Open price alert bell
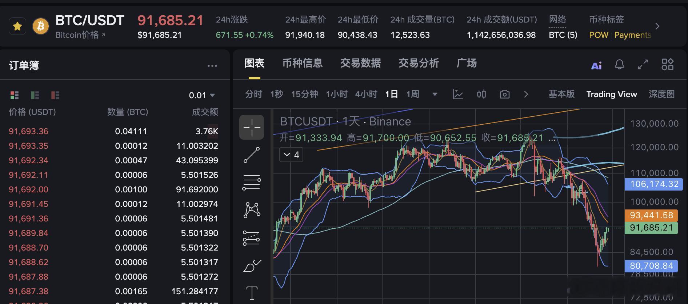This screenshot has height=304, width=688. [620, 65]
